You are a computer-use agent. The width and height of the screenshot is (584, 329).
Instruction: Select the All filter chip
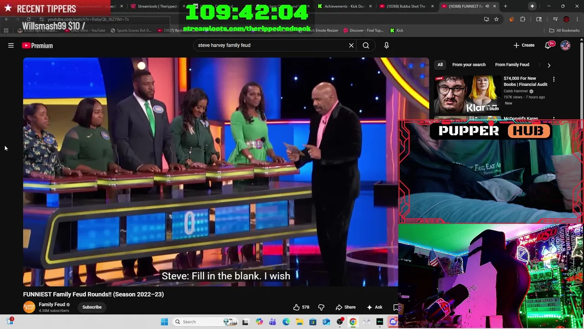(440, 64)
